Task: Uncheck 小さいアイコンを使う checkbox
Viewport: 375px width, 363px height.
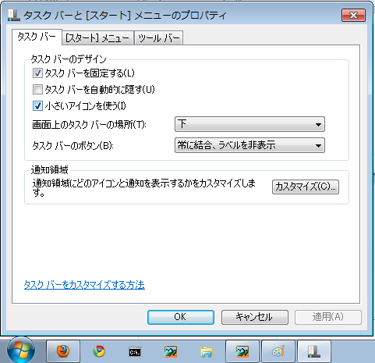Action: click(37, 106)
